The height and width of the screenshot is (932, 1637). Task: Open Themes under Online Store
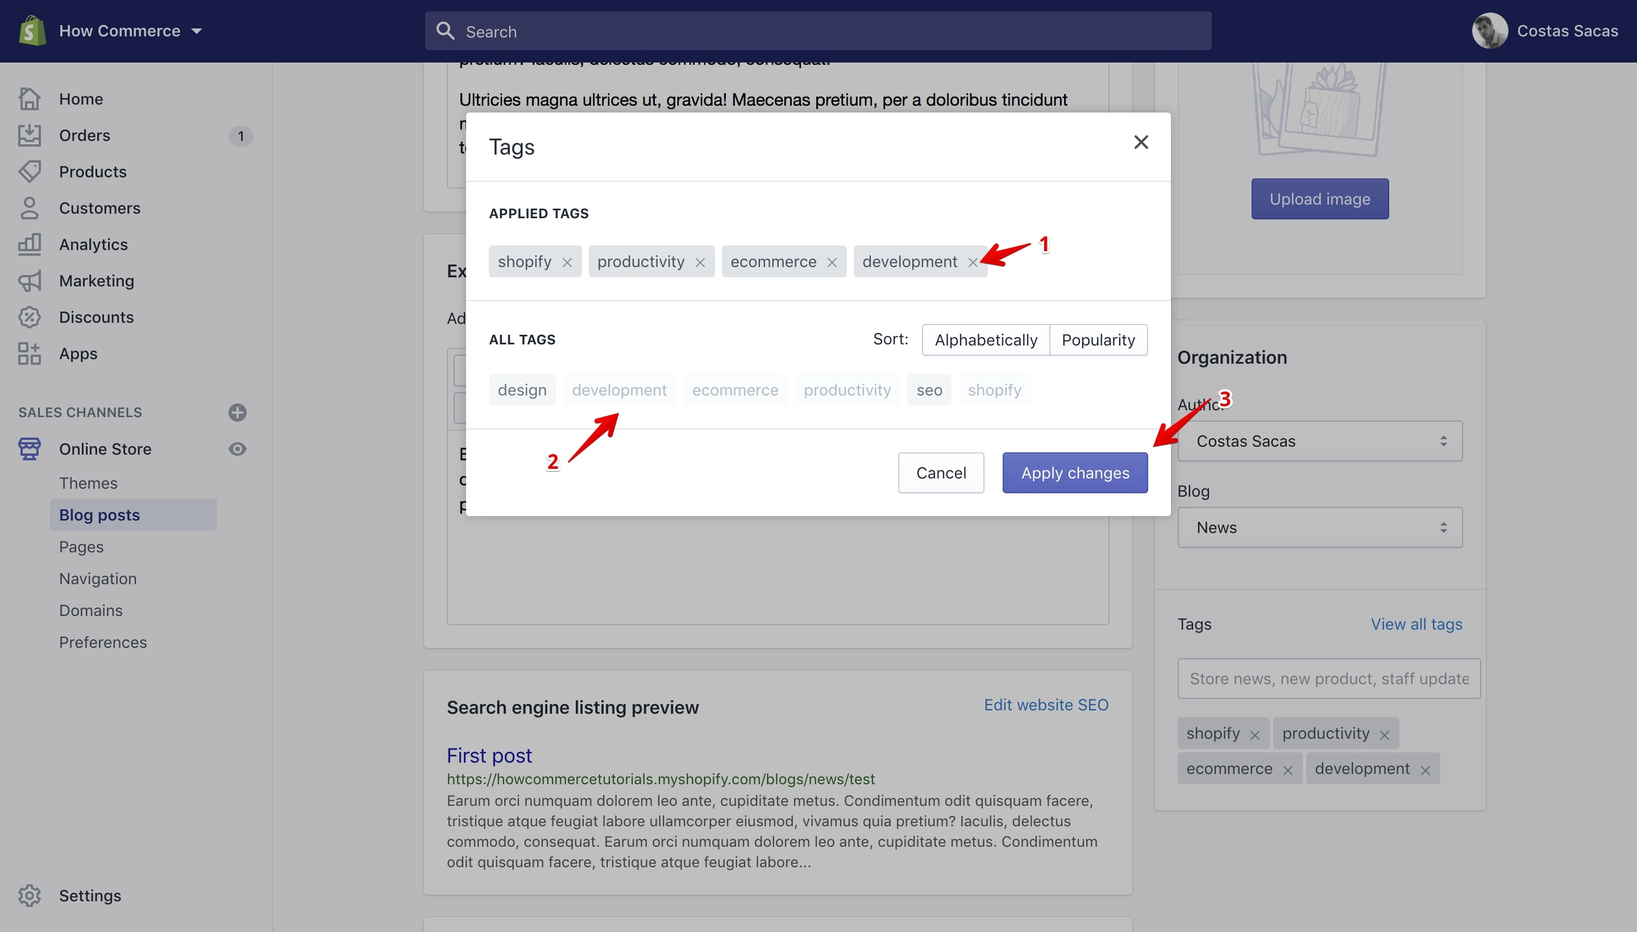pos(88,483)
